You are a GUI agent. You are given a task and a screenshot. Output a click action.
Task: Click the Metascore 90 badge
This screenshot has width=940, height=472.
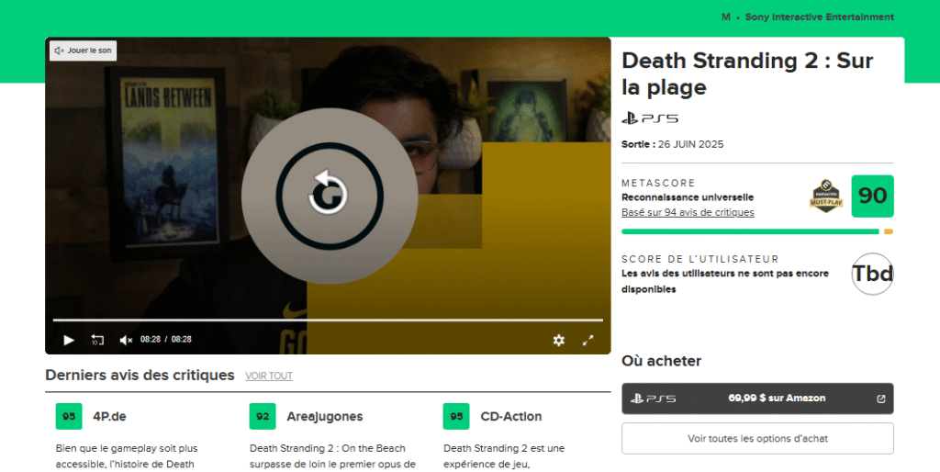[x=872, y=197]
